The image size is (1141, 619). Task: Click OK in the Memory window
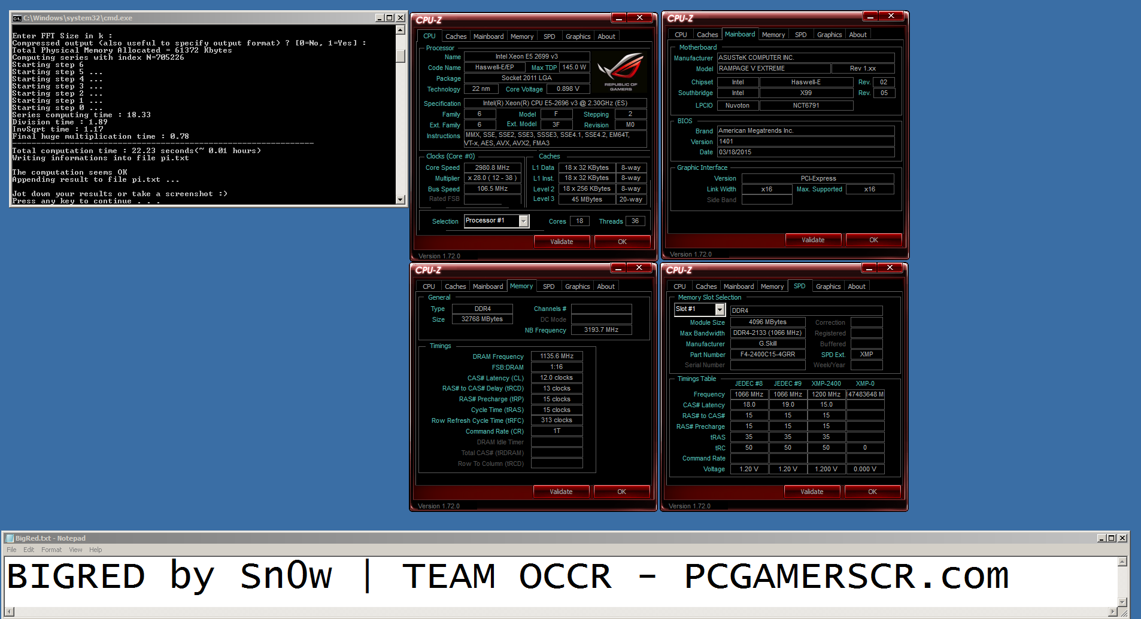pos(621,492)
